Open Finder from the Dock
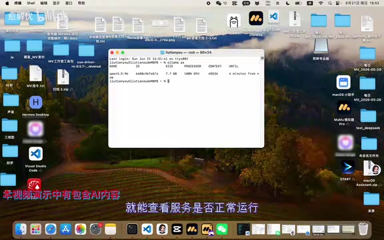 (x=21, y=229)
